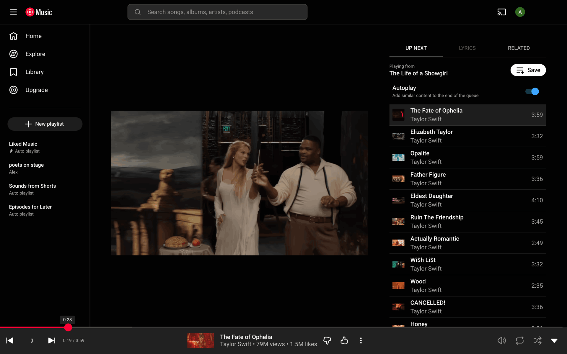
Task: Play Wood from the queue
Action: [467, 286]
